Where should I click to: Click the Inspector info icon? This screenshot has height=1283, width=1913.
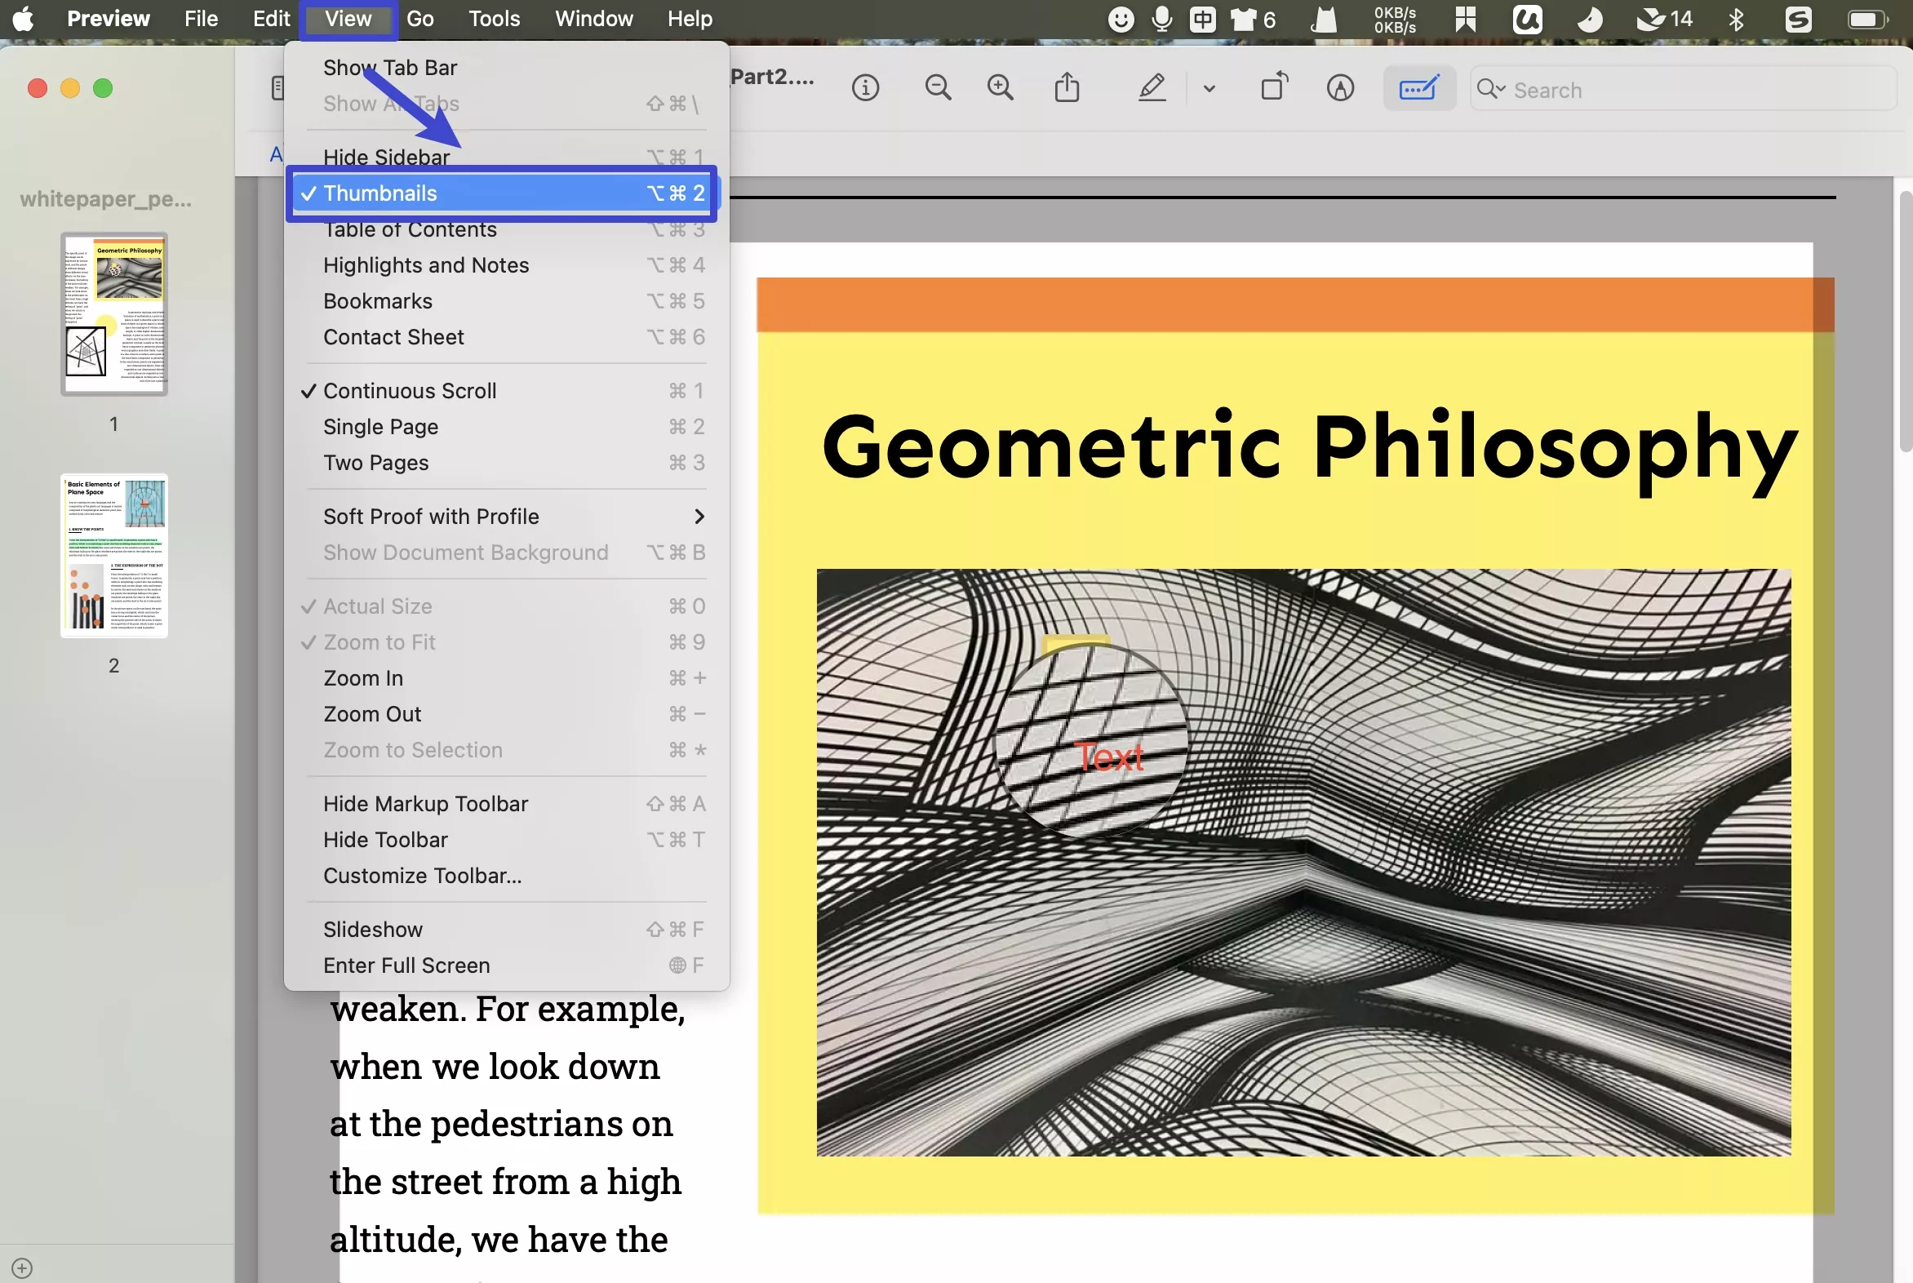point(865,87)
